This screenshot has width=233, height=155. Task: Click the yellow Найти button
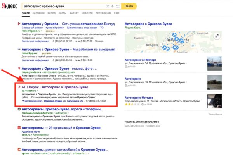coord(129,6)
